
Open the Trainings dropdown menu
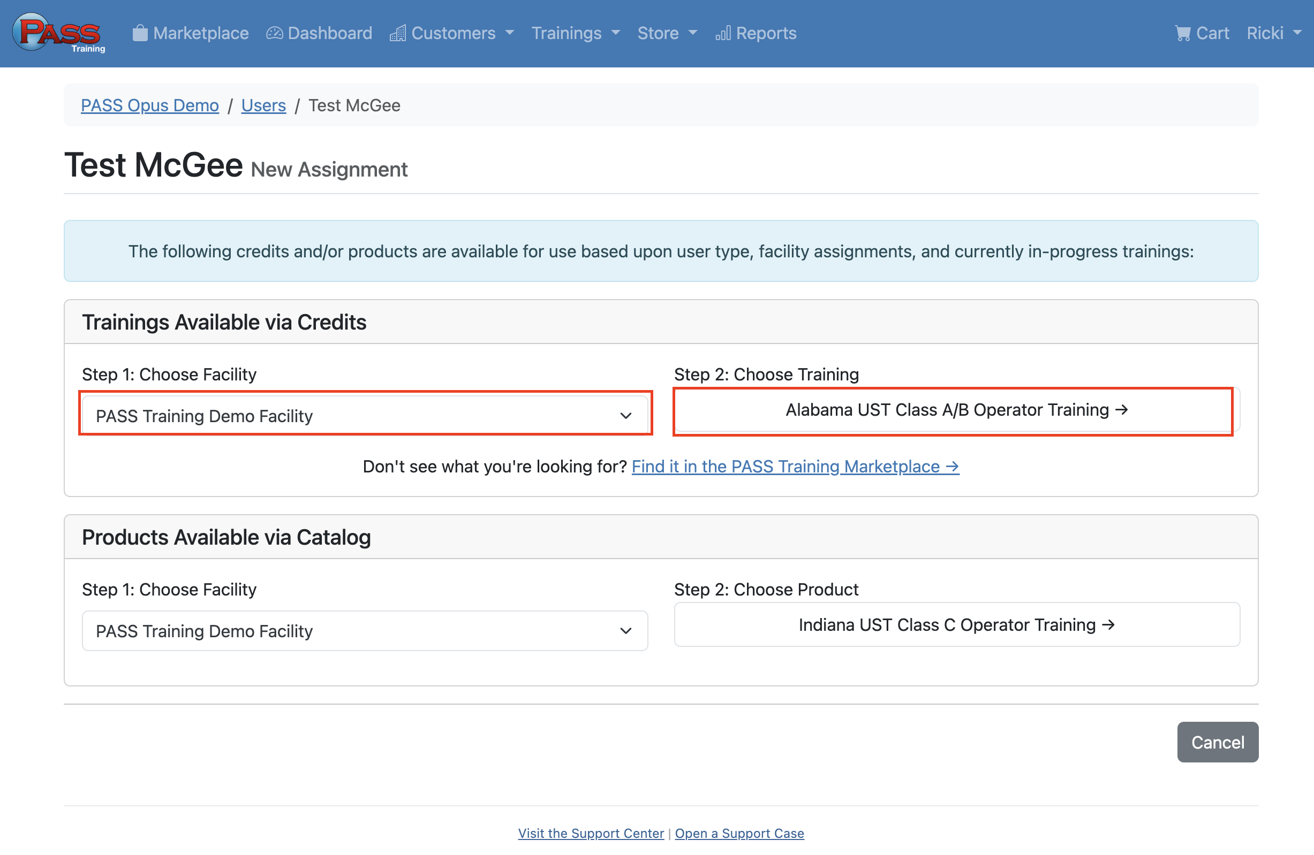click(575, 33)
